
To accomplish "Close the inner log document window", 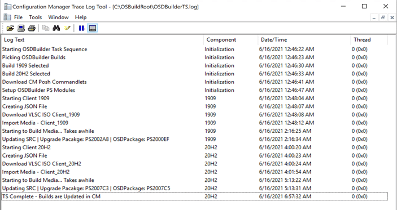I will [x=392, y=17].
